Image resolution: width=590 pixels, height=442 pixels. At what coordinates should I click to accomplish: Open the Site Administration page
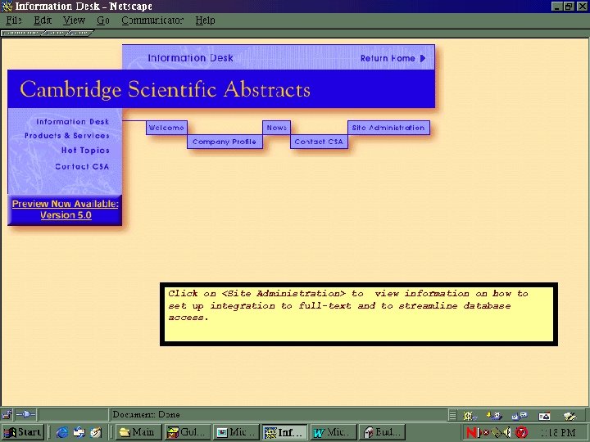[388, 128]
